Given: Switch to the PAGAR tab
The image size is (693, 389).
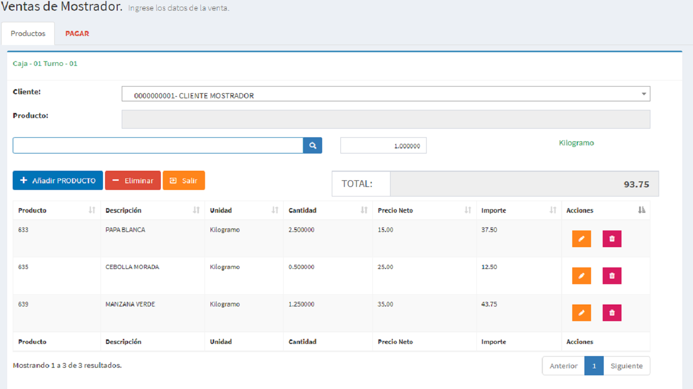Looking at the screenshot, I should (77, 33).
